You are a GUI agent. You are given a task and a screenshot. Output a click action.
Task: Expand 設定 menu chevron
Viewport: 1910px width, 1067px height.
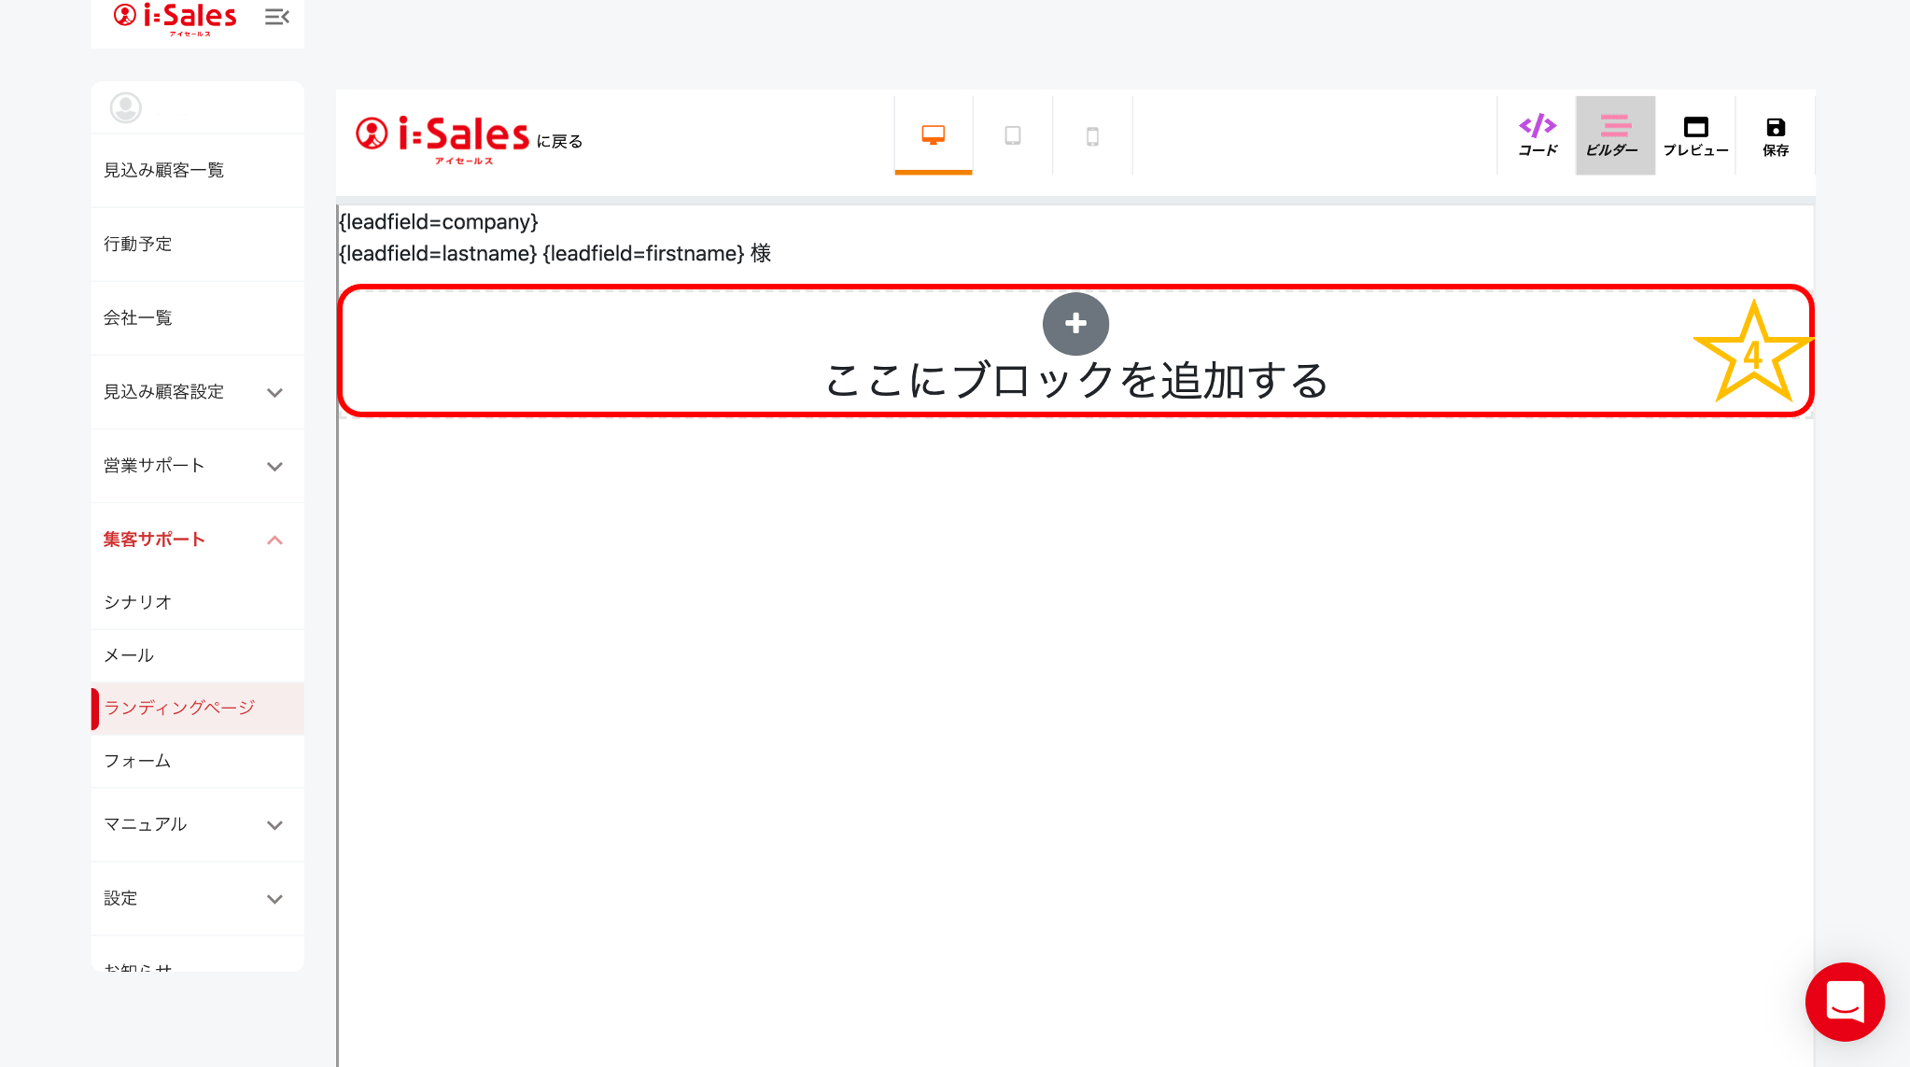(274, 898)
